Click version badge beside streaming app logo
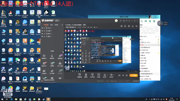Image resolution: width=180 pixels, height=101 pixels. [x=57, y=20]
